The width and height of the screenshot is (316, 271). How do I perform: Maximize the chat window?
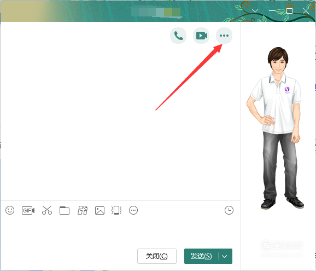tap(289, 11)
